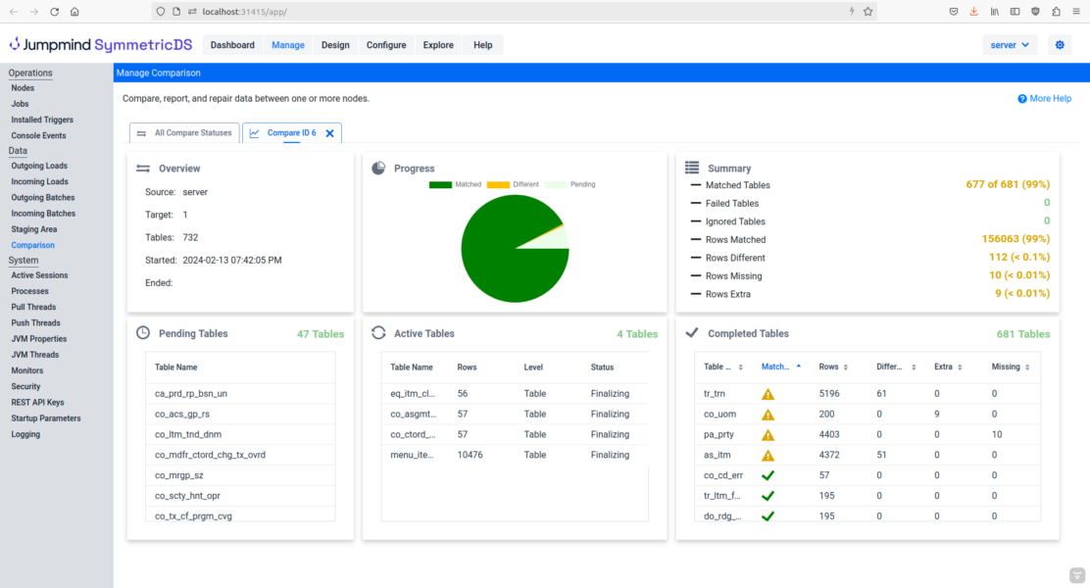The height and width of the screenshot is (588, 1090).
Task: Click the Completed Tables checkmark icon
Action: pos(693,333)
